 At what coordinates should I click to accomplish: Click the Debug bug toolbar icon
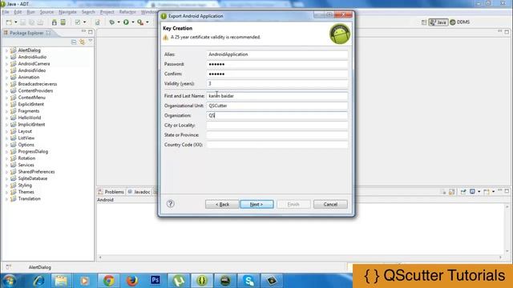click(112, 22)
